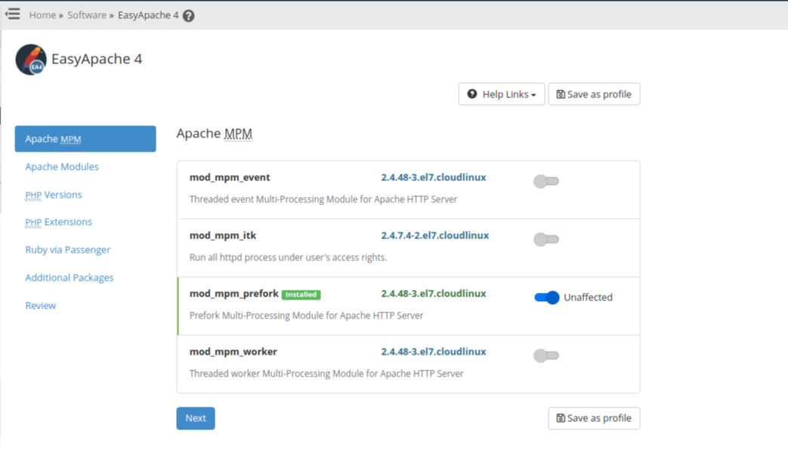Open mod_mpm_itk version 2.4.7.4-2.el7.cloudlinux link
The height and width of the screenshot is (449, 788).
coord(434,235)
